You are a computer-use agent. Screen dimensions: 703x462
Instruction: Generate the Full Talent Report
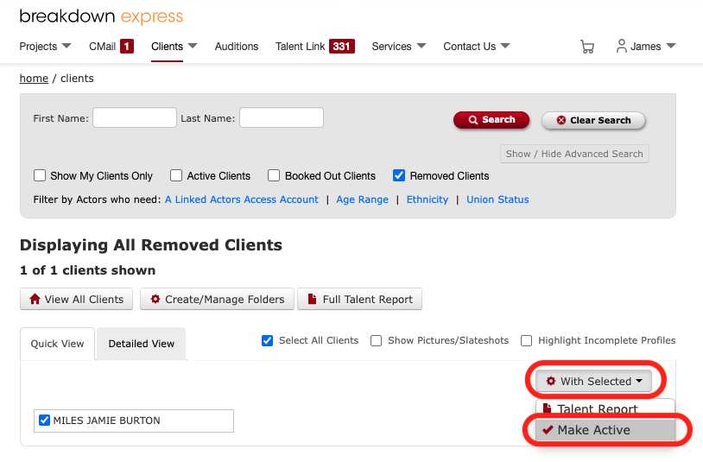point(359,299)
